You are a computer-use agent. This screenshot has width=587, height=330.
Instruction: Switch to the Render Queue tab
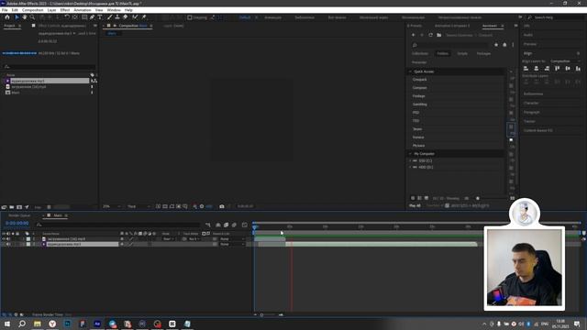point(19,215)
